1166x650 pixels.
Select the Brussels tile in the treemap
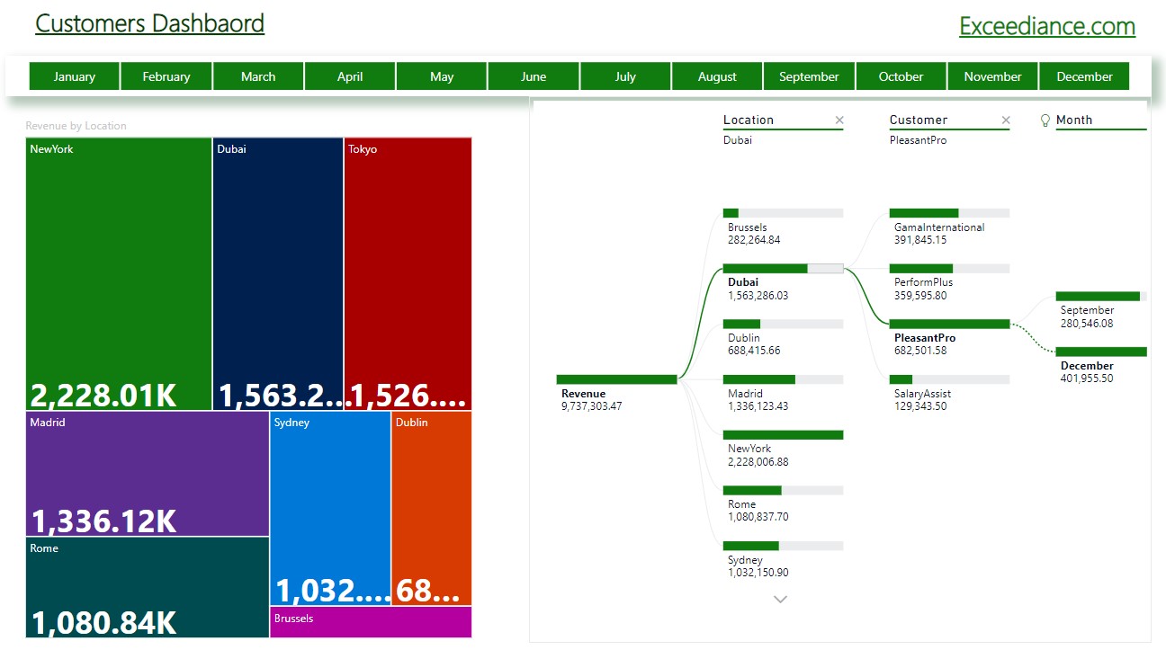371,622
